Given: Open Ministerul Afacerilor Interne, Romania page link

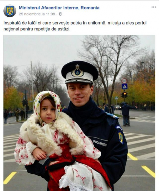Looking at the screenshot, I should coord(59,8).
